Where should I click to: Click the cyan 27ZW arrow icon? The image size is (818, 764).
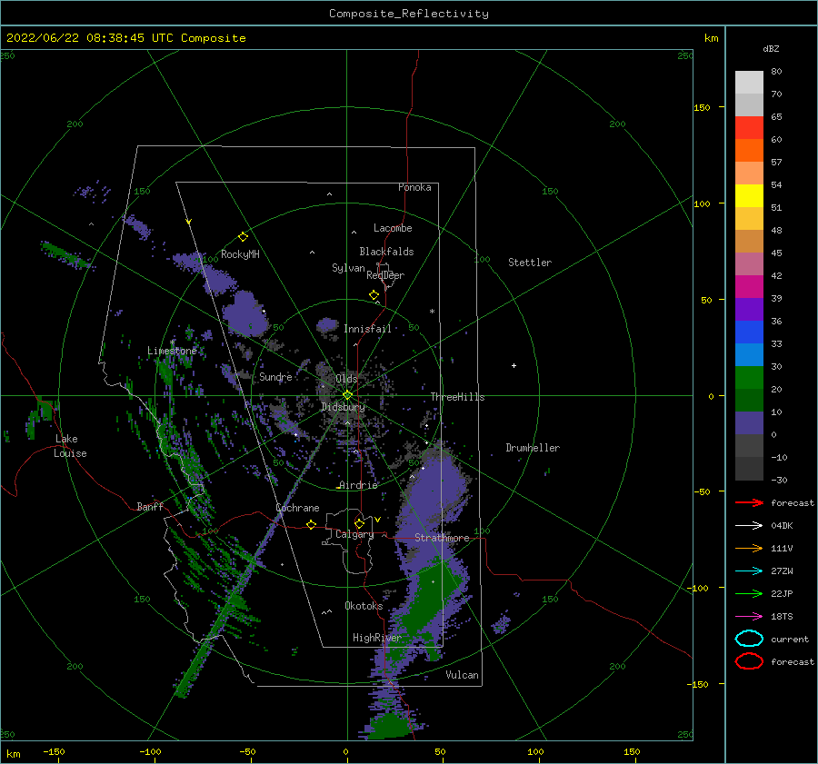pyautogui.click(x=749, y=571)
